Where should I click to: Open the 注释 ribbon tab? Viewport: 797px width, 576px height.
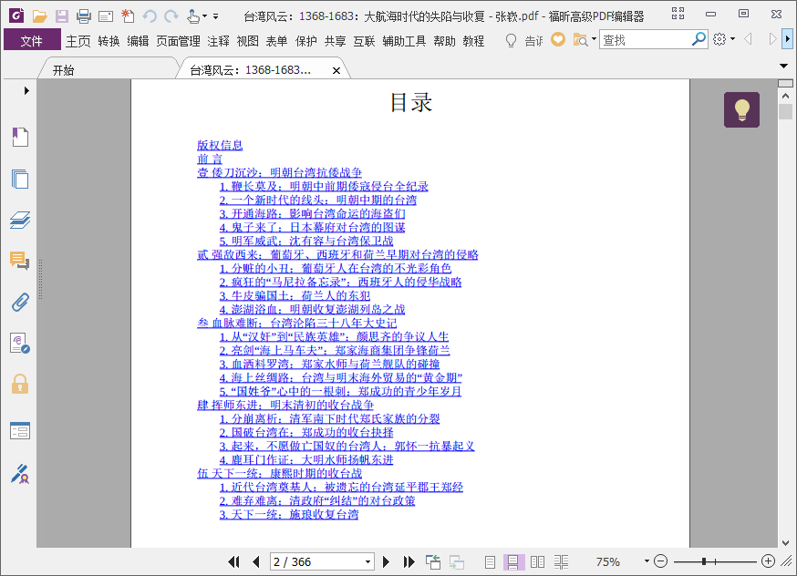[218, 41]
